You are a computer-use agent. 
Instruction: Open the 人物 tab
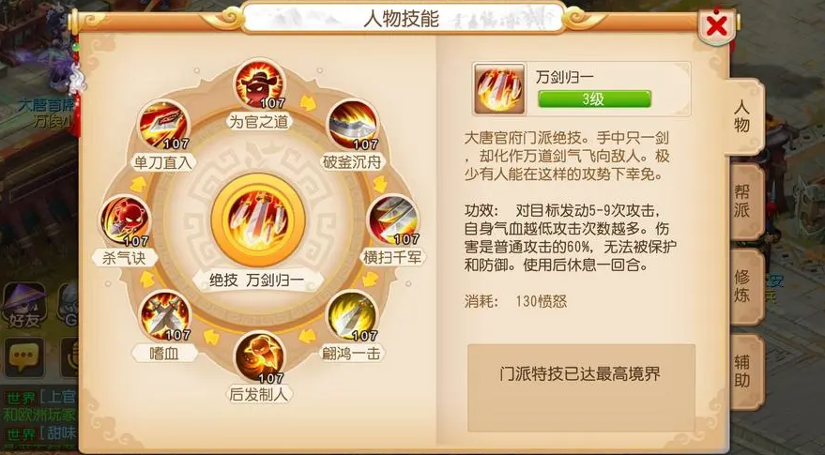point(741,116)
